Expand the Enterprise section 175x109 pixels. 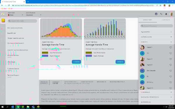click(x=156, y=102)
